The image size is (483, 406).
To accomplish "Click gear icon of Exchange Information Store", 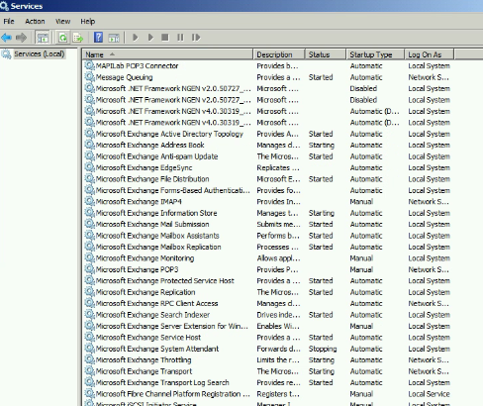I will 89,213.
